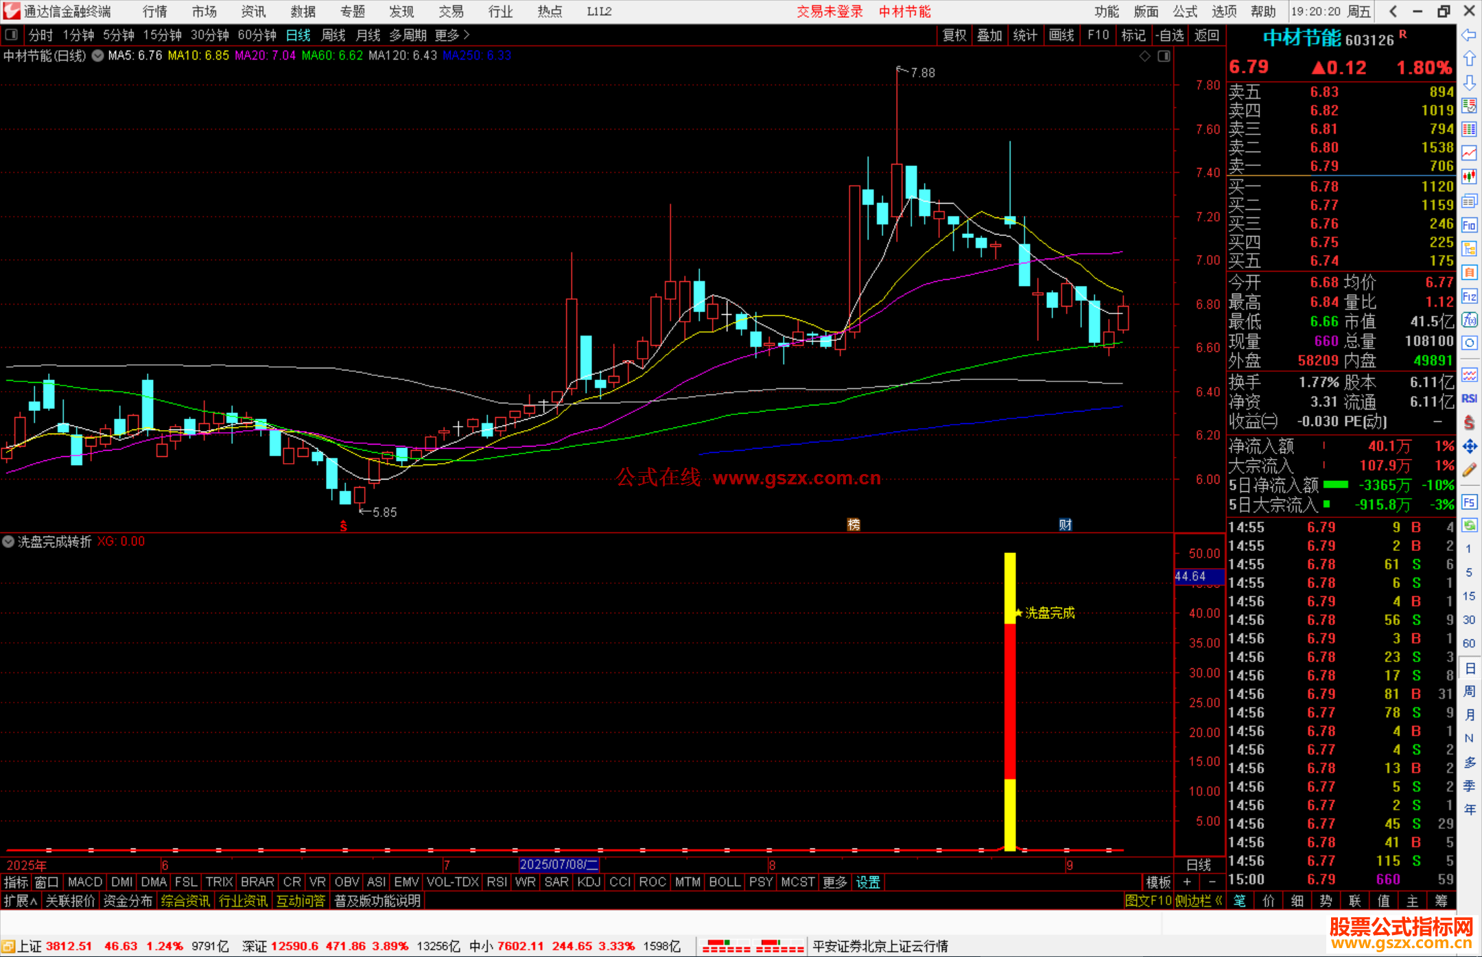Click the window layout icon at chart top-right
Viewport: 1482px width, 957px height.
coord(1164,56)
